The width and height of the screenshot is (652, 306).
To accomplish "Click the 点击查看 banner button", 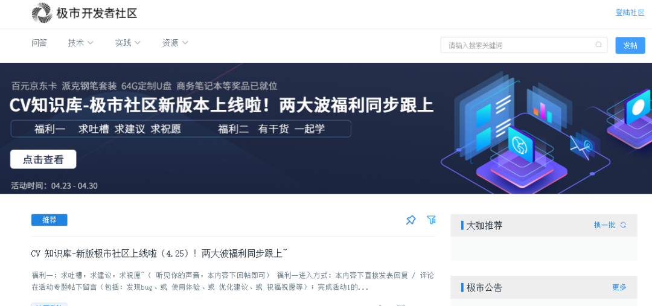I will pyautogui.click(x=43, y=159).
